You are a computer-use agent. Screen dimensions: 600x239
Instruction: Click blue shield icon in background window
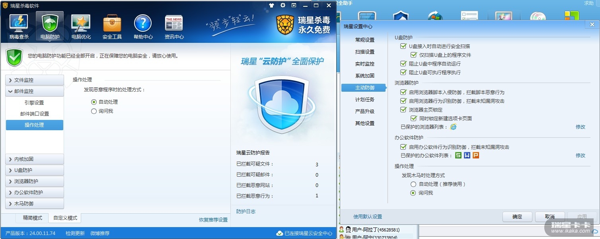pos(401,16)
